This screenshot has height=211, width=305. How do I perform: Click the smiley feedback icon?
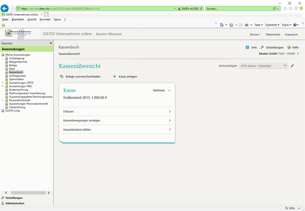coord(301,8)
